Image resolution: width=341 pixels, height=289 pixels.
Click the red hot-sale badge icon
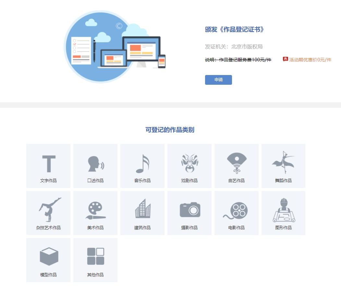click(x=285, y=60)
